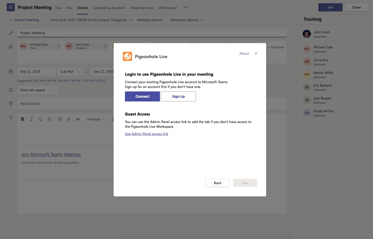This screenshot has height=239, width=373.
Task: Open the Does not repeat dropdown
Action: [37, 90]
